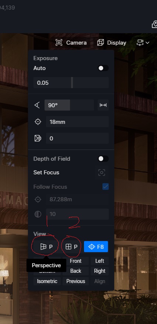The image size is (157, 324).
Task: Adjust the exposure slider at 0.05
Action: pos(71,83)
